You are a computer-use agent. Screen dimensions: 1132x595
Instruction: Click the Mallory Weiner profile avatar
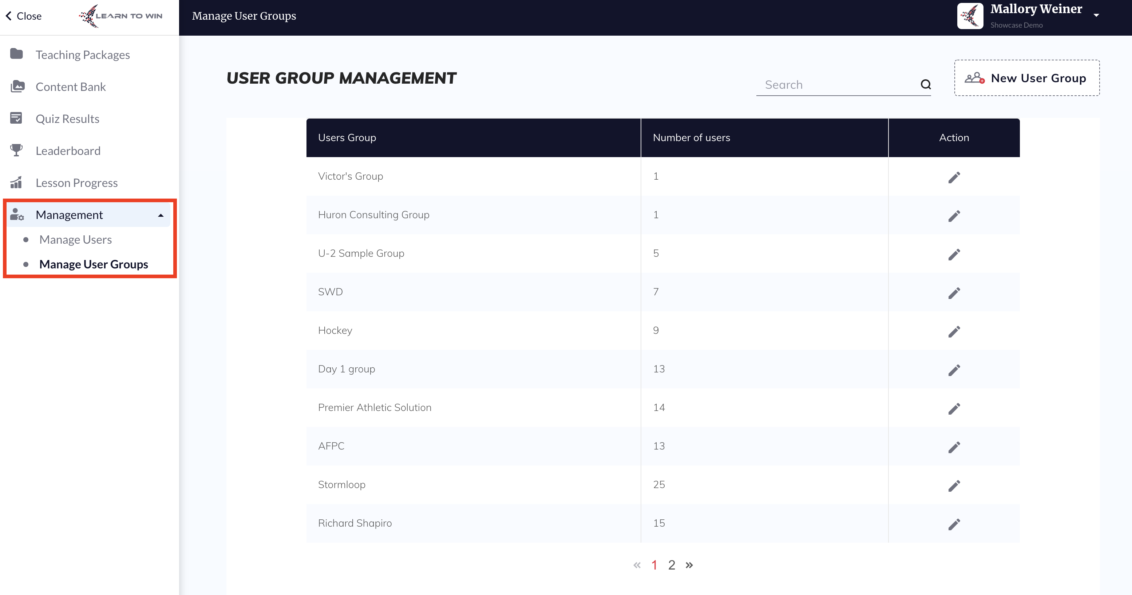[970, 16]
